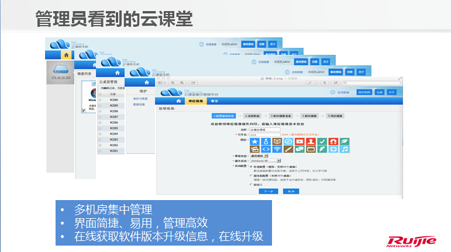The image size is (451, 252).
Task: Click the 文件名 input field
Action: (x=266, y=135)
